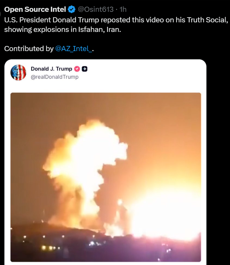This screenshot has height=265, width=230.
Task: Follow the @AZ_Intel_ mention link
Action: pos(73,49)
